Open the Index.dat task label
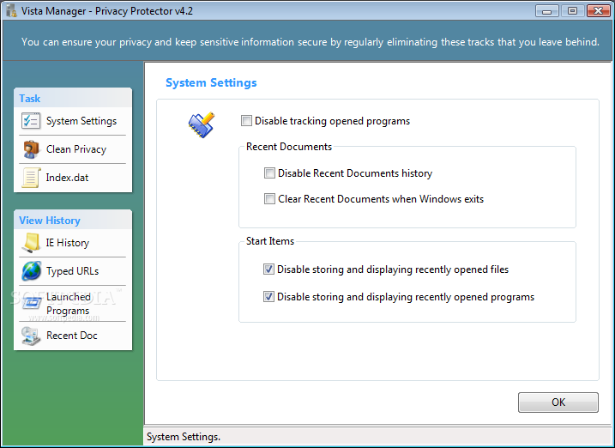Viewport: 615px width, 448px height. click(67, 178)
